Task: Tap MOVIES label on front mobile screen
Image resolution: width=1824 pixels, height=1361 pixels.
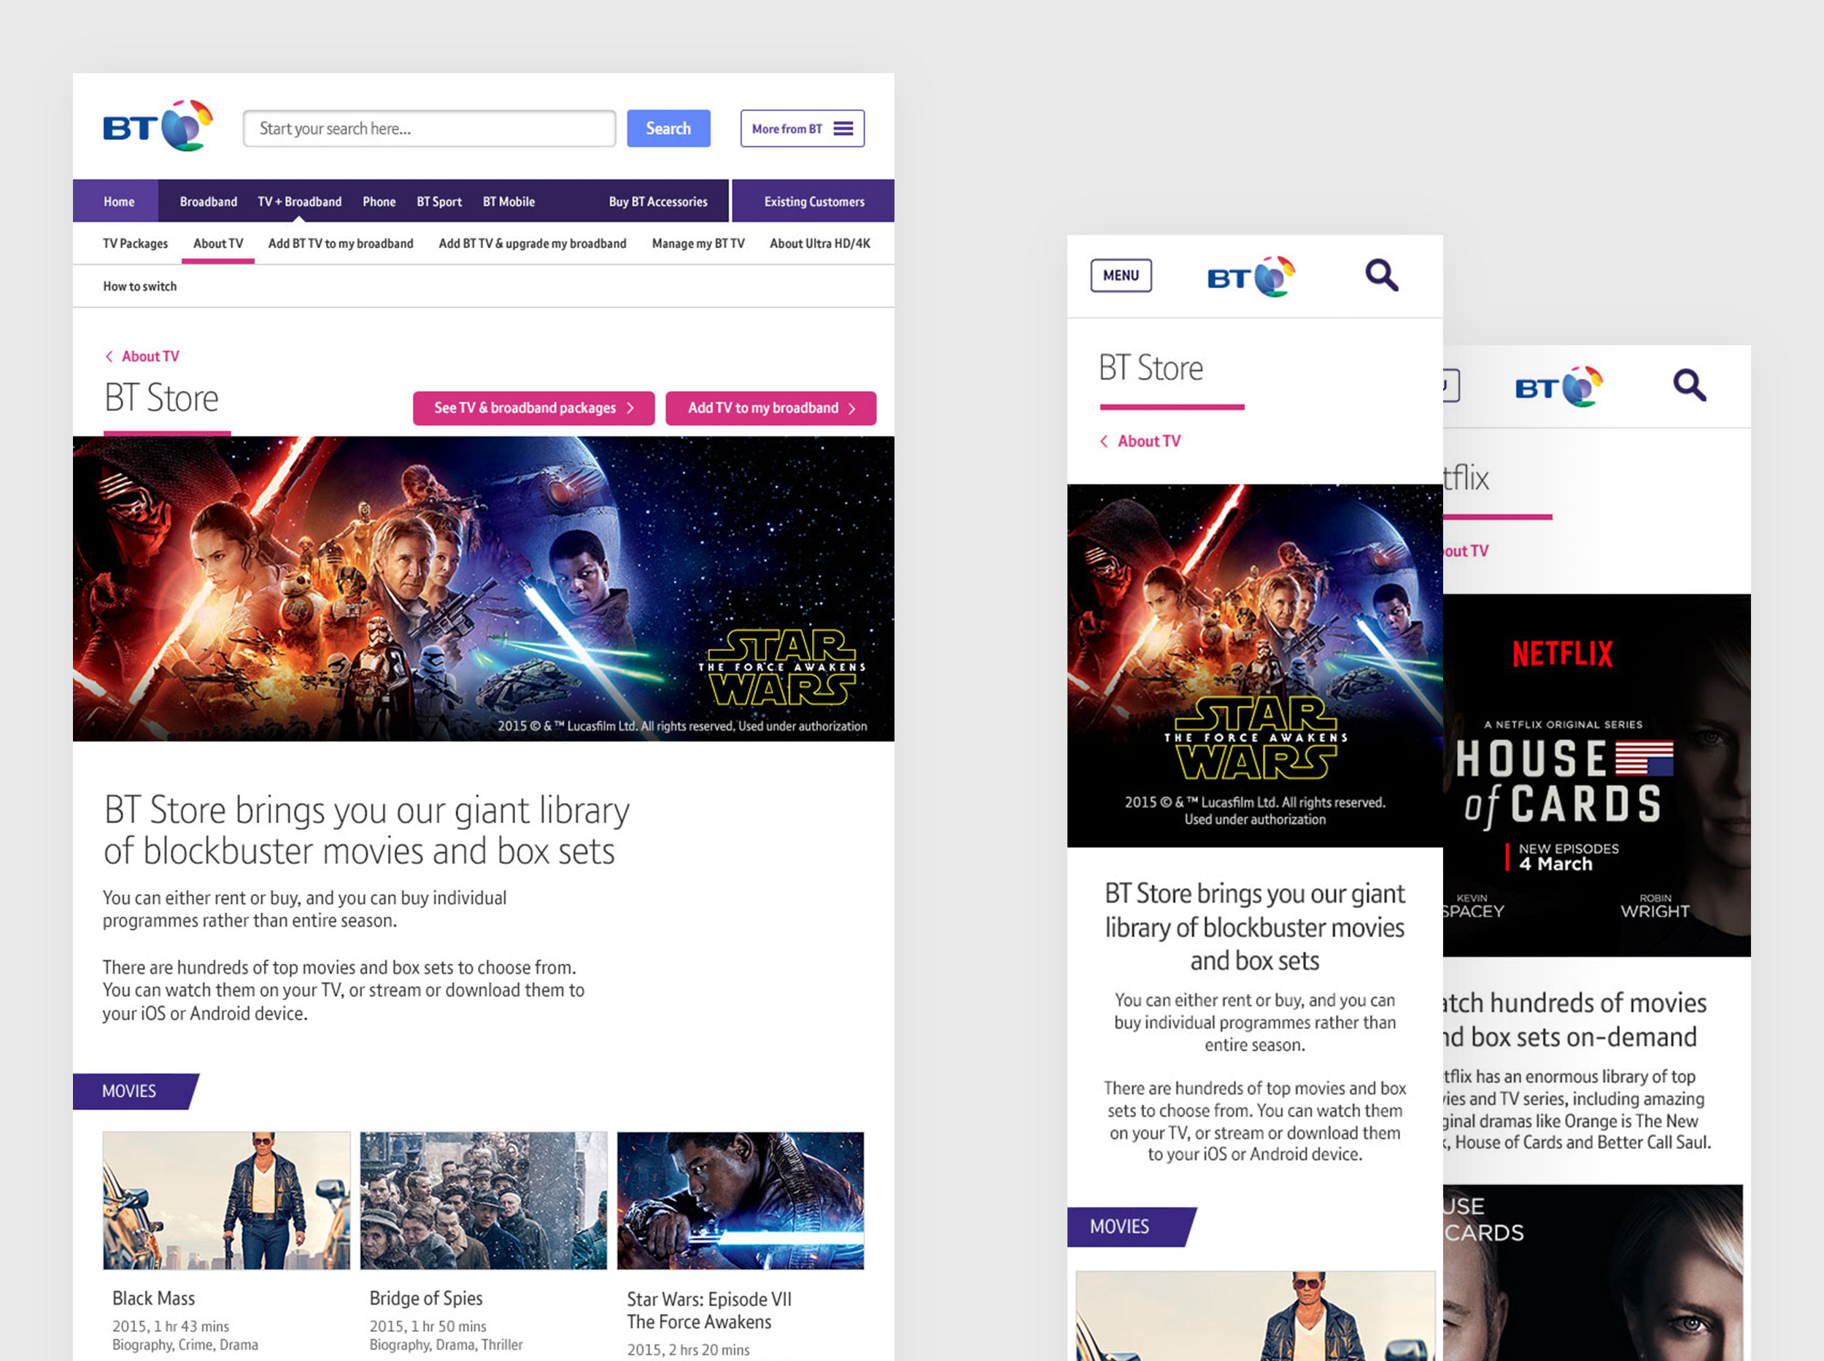Action: click(x=1132, y=1226)
